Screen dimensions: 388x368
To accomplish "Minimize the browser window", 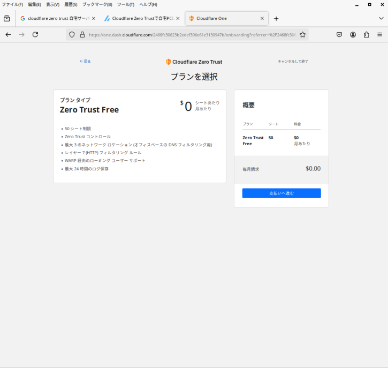I will (357, 5).
